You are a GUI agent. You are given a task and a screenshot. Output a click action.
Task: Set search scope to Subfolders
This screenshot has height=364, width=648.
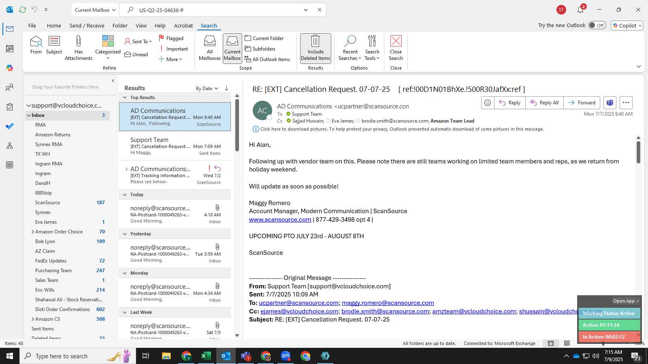coord(260,49)
